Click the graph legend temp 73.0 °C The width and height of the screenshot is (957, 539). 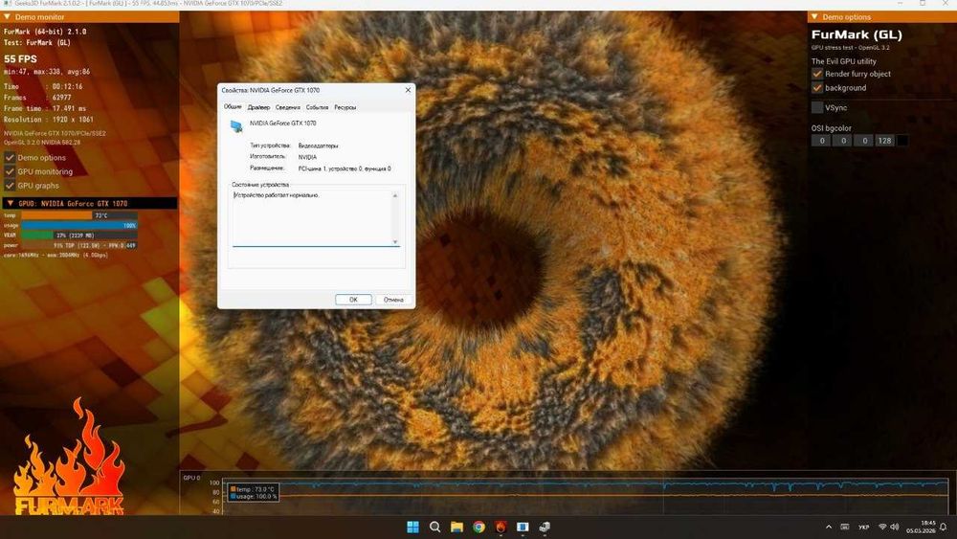click(x=253, y=489)
